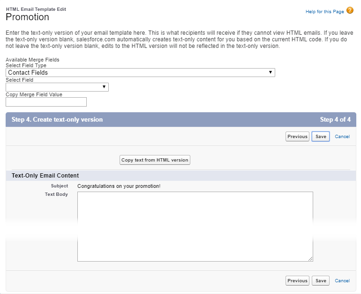Screen dimensions: 361x294
Task: Open the empty Select Field dropdown
Action: 57,87
